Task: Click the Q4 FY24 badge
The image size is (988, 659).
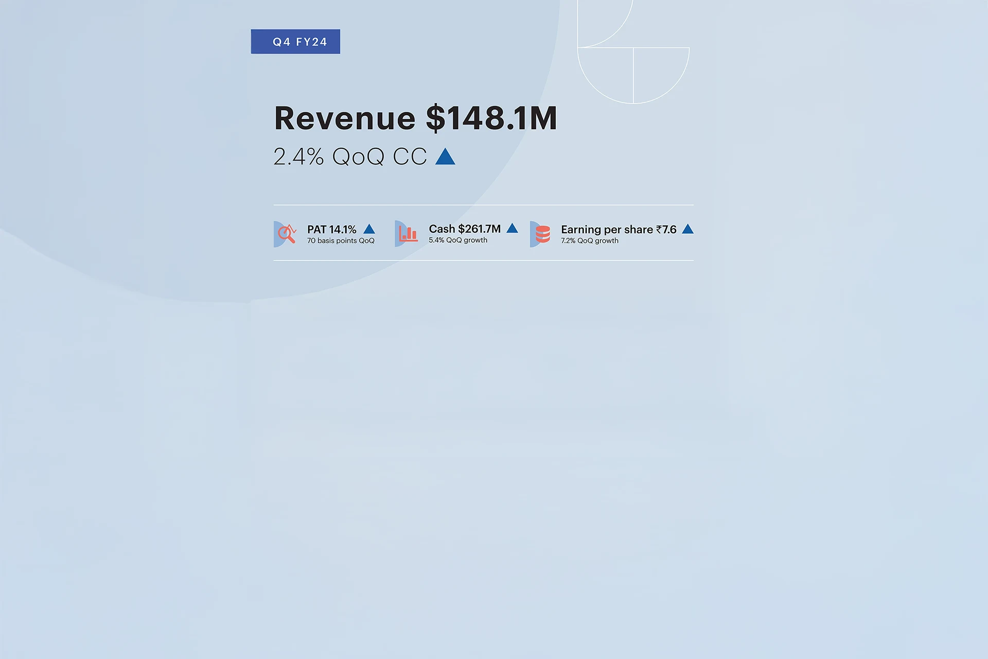Action: [295, 42]
